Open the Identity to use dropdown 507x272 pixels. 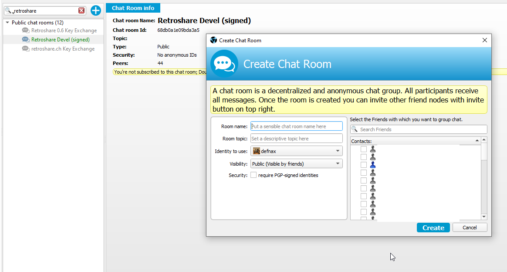[x=297, y=151]
